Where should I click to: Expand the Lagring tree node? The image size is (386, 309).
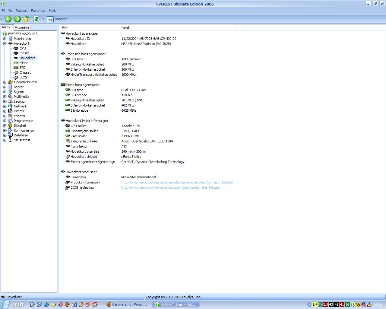pos(5,101)
